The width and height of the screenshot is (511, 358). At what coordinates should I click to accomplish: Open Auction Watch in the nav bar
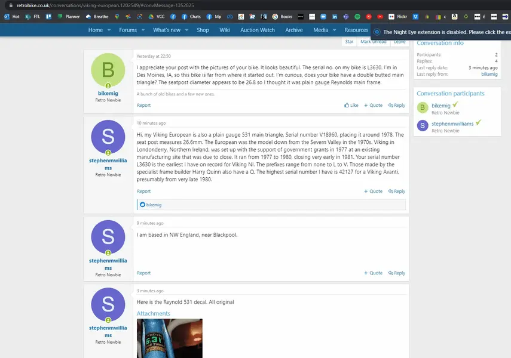[x=258, y=30]
